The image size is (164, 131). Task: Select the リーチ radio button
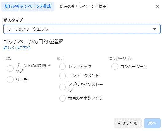(x=10, y=80)
